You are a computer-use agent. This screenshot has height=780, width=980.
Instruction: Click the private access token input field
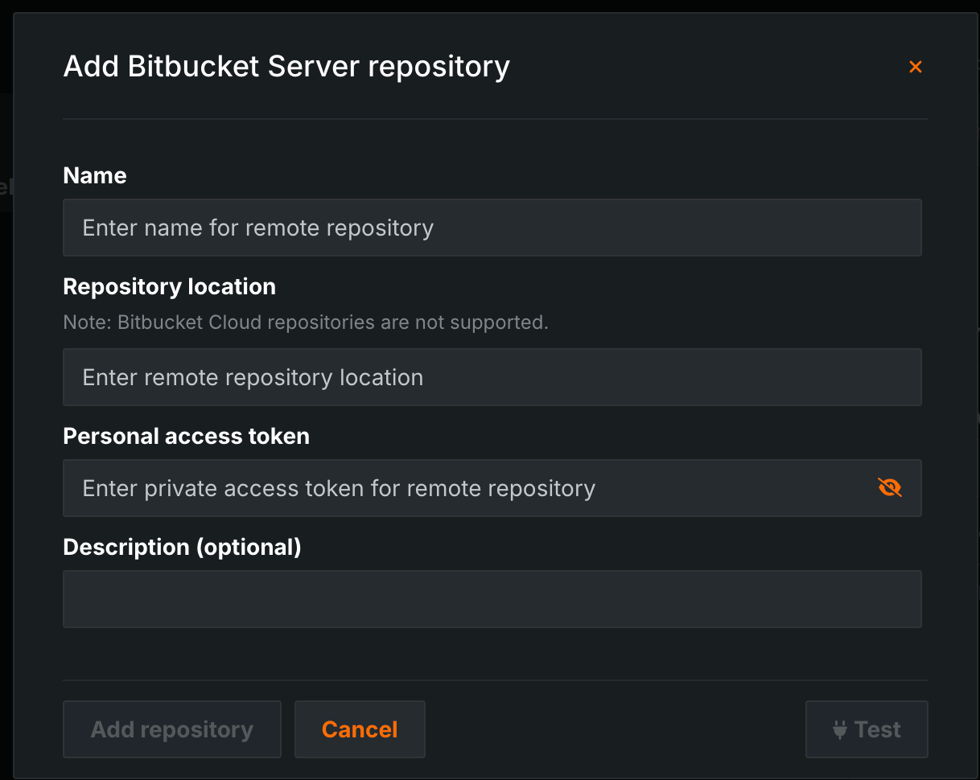(467, 488)
